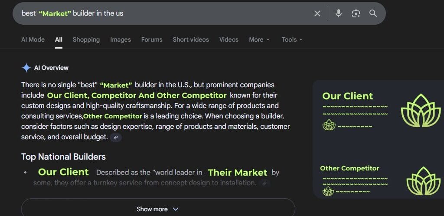The width and height of the screenshot is (444, 216).
Task: Click the AI Overview sparkle icon
Action: [x=26, y=68]
